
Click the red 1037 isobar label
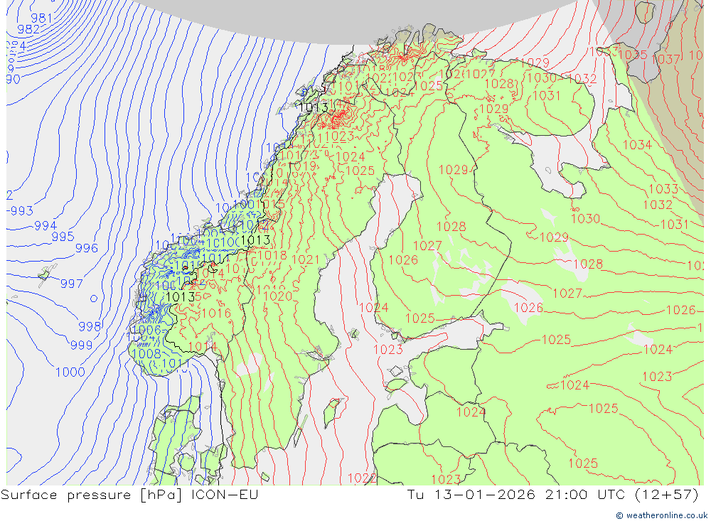pyautogui.click(x=666, y=60)
